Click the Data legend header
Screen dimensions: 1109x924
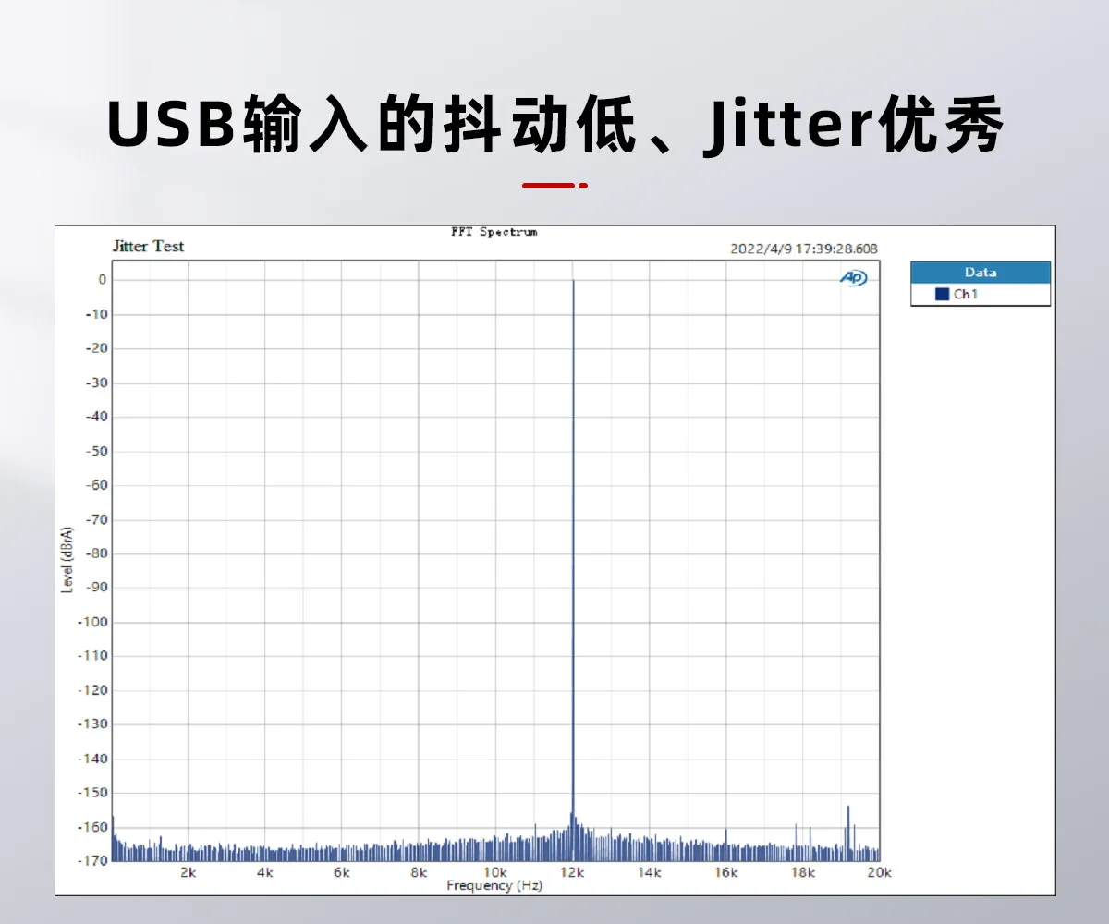[x=980, y=273]
